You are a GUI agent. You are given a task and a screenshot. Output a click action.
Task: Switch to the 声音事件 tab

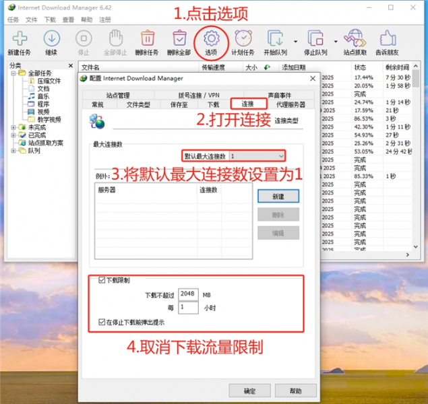(x=279, y=95)
